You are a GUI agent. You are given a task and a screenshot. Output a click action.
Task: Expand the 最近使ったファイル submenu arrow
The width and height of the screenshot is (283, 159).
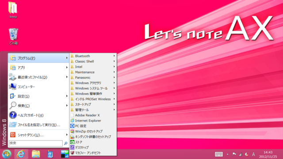point(67,77)
